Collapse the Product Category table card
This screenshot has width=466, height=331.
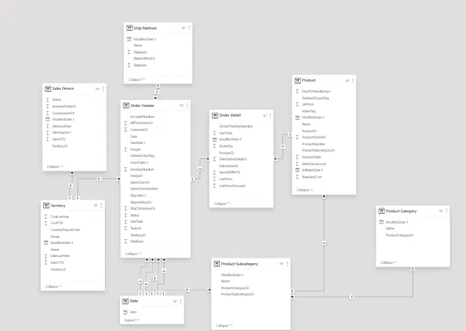(x=389, y=262)
